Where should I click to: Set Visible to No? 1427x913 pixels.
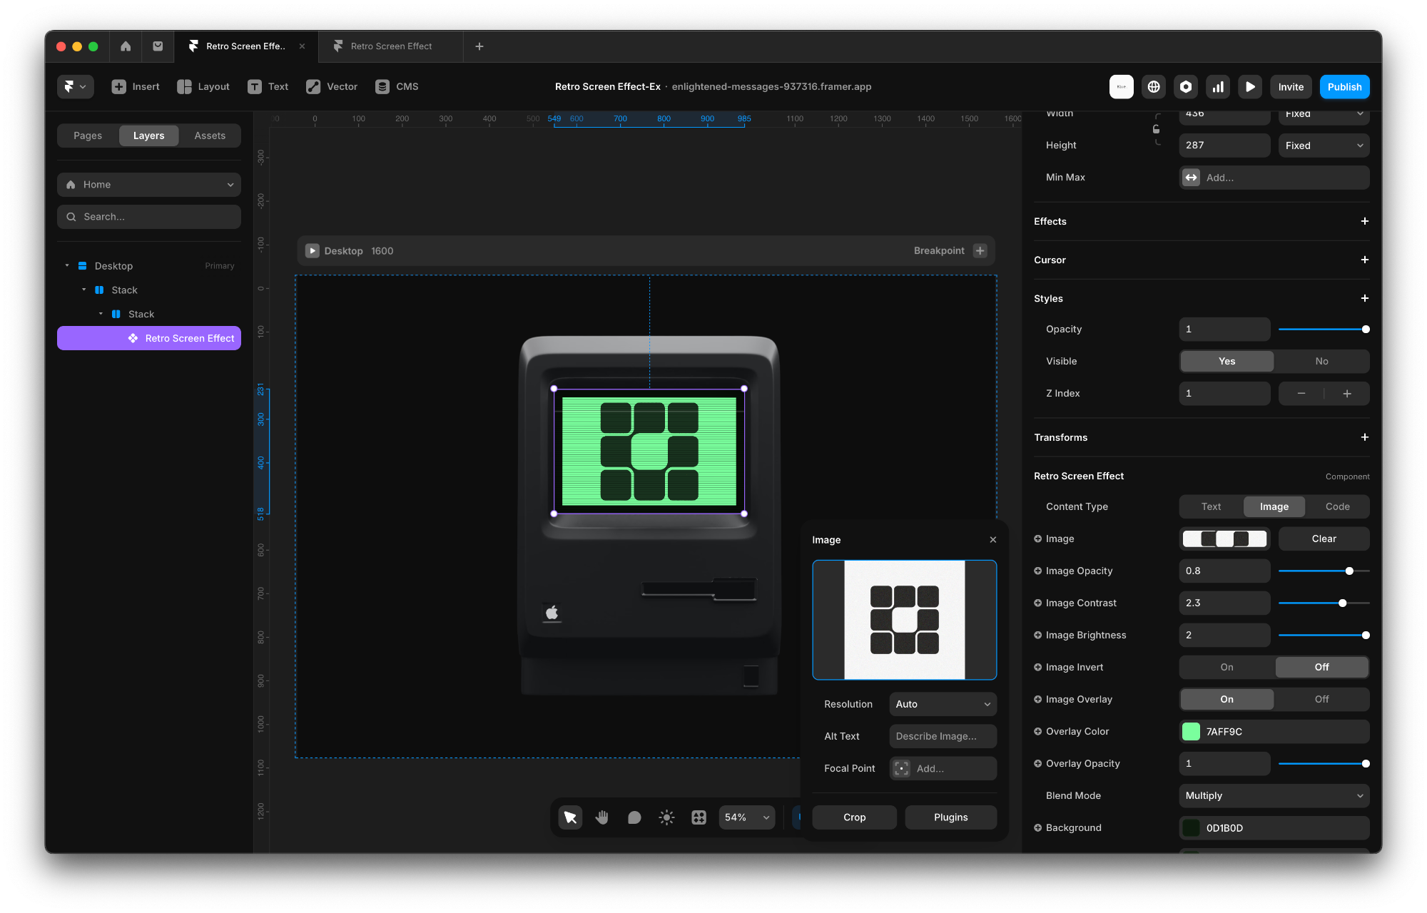point(1321,361)
